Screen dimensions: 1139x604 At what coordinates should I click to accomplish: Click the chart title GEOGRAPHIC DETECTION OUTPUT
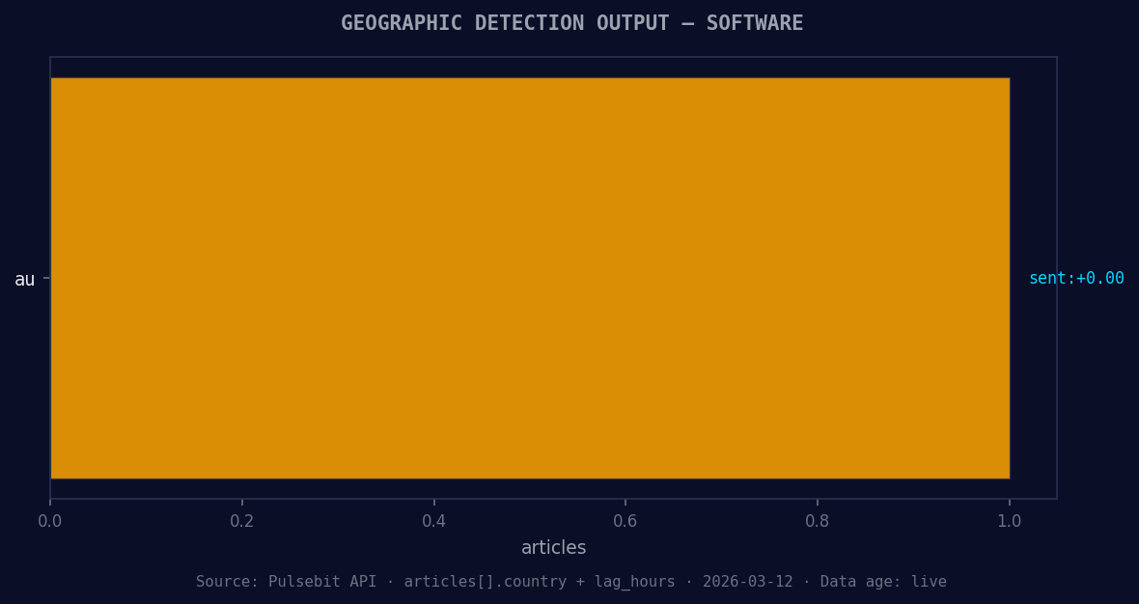tap(504, 22)
